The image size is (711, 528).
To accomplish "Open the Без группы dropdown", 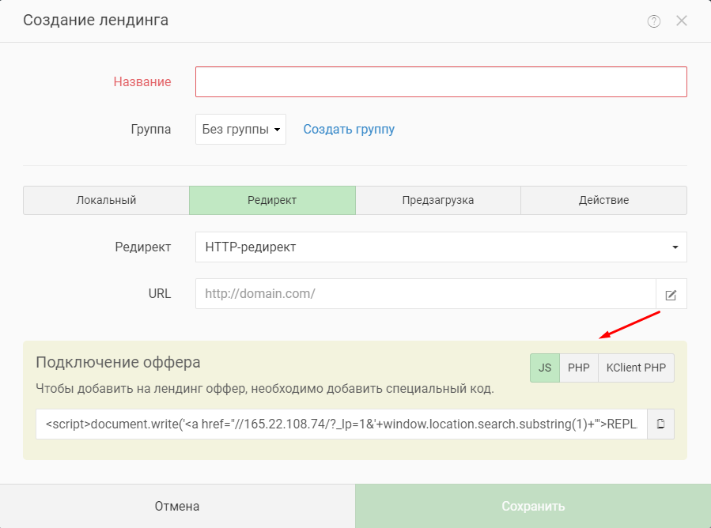I will (x=240, y=130).
